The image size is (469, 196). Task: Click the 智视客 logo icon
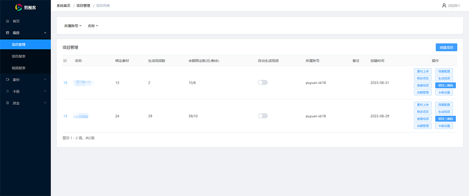click(18, 7)
